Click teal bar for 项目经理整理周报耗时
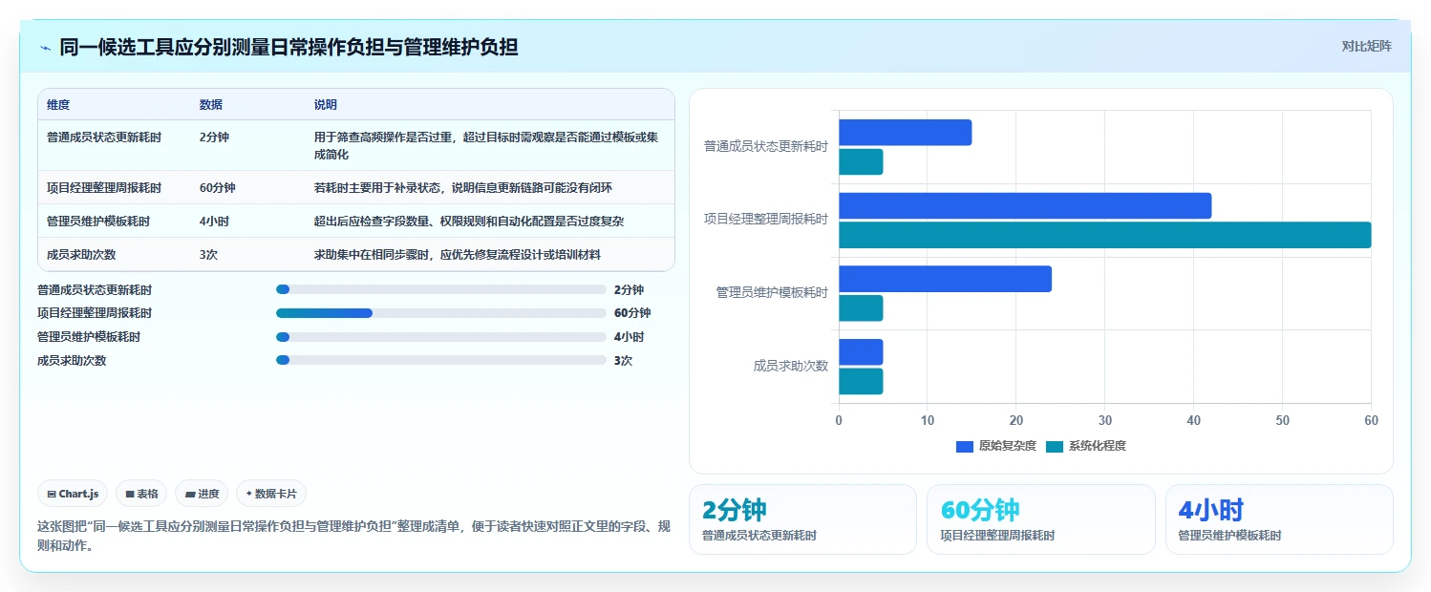The height and width of the screenshot is (592, 1431). click(x=1105, y=235)
